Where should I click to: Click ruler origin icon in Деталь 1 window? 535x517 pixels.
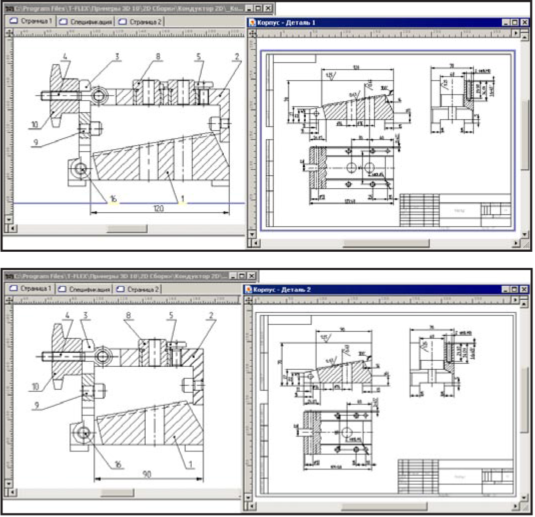pyautogui.click(x=252, y=33)
